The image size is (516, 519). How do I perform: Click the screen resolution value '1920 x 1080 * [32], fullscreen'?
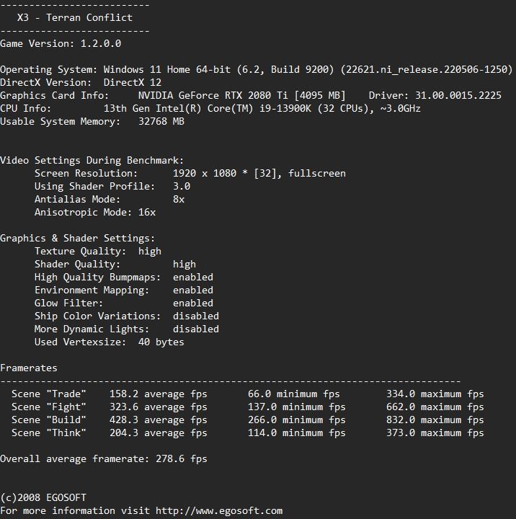click(x=259, y=174)
